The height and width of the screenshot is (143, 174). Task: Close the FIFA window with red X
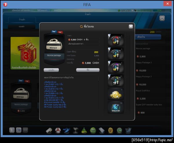pos(167,4)
